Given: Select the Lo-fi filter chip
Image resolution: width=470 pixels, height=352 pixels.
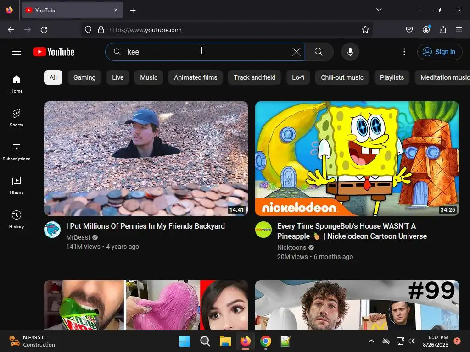Looking at the screenshot, I should (x=298, y=77).
